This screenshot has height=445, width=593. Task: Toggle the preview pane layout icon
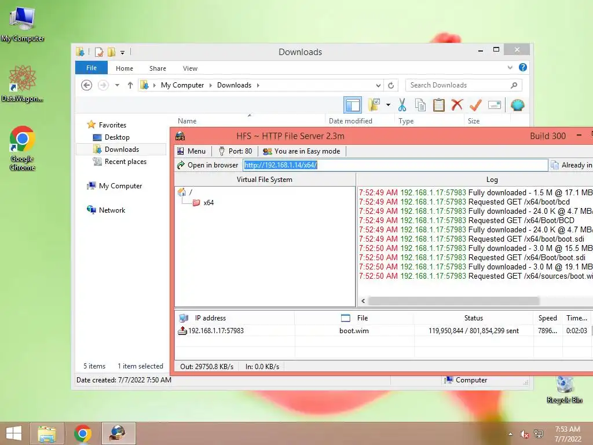[x=353, y=105]
